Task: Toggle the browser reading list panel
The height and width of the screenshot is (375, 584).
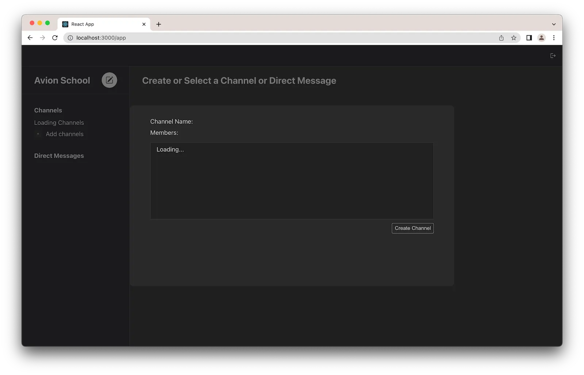Action: [x=529, y=37]
